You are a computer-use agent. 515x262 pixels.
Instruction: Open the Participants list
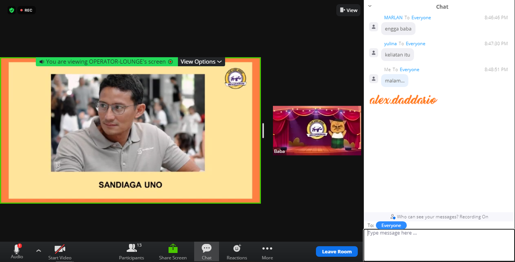132,252
